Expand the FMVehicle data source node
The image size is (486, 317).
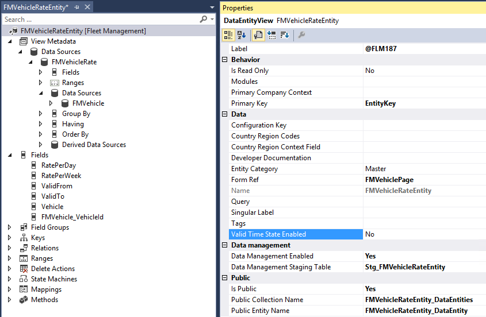51,103
